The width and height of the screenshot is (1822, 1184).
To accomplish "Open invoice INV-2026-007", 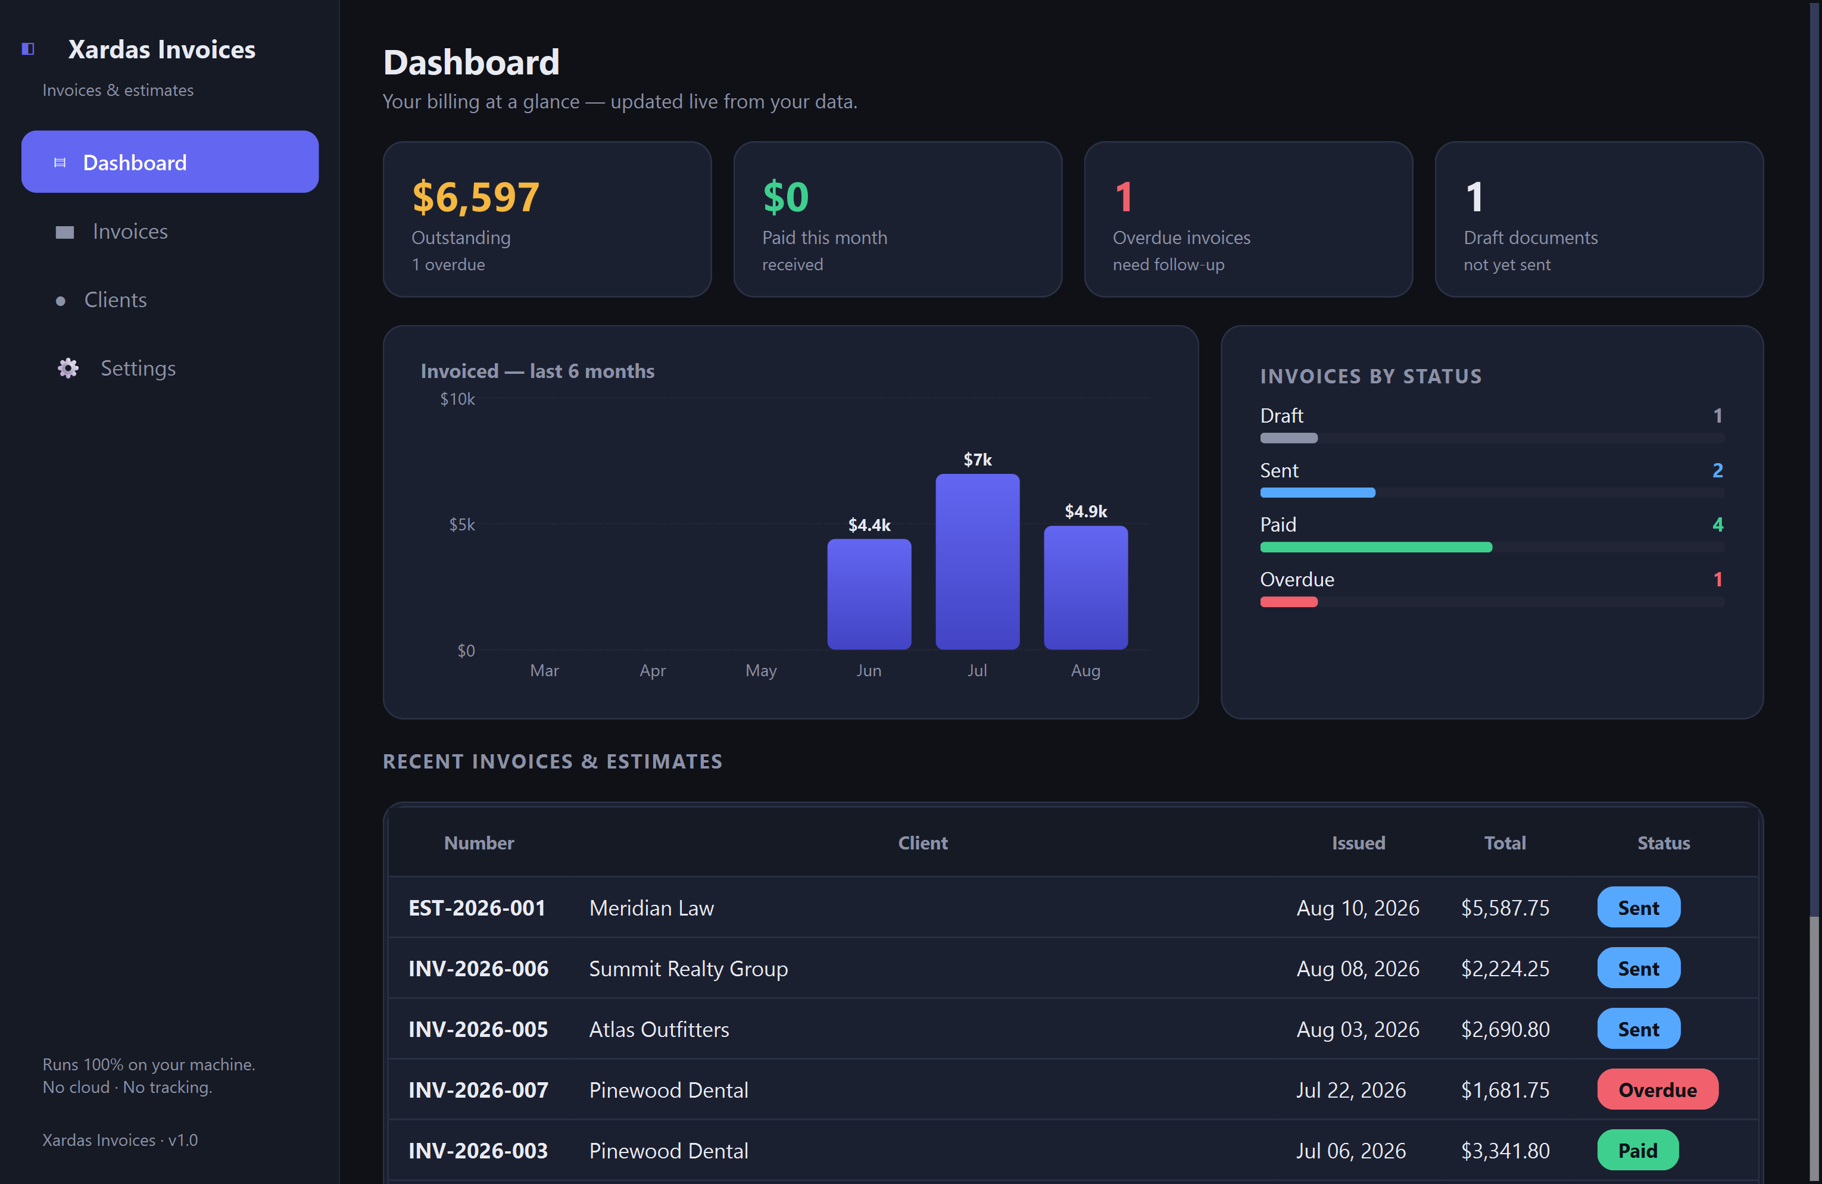I will point(479,1090).
